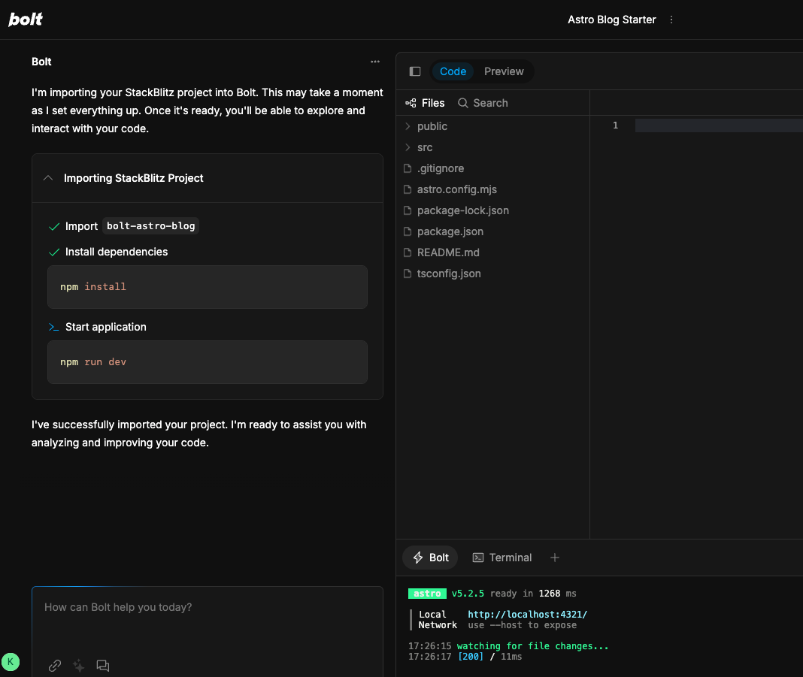Click the Terminal panel icon
803x677 pixels.
pyautogui.click(x=479, y=558)
